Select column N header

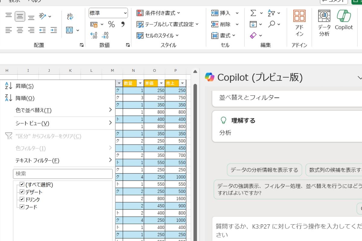[133, 70]
